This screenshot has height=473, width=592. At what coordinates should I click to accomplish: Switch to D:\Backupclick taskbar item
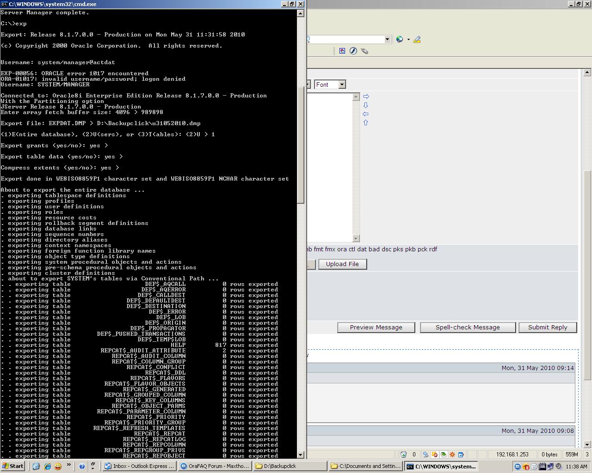pyautogui.click(x=290, y=466)
